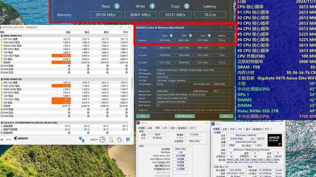Image resolution: width=316 pixels, height=177 pixels.
Task: Open the 处理器 tab in left CPU-Z window
Action: pos(141,128)
